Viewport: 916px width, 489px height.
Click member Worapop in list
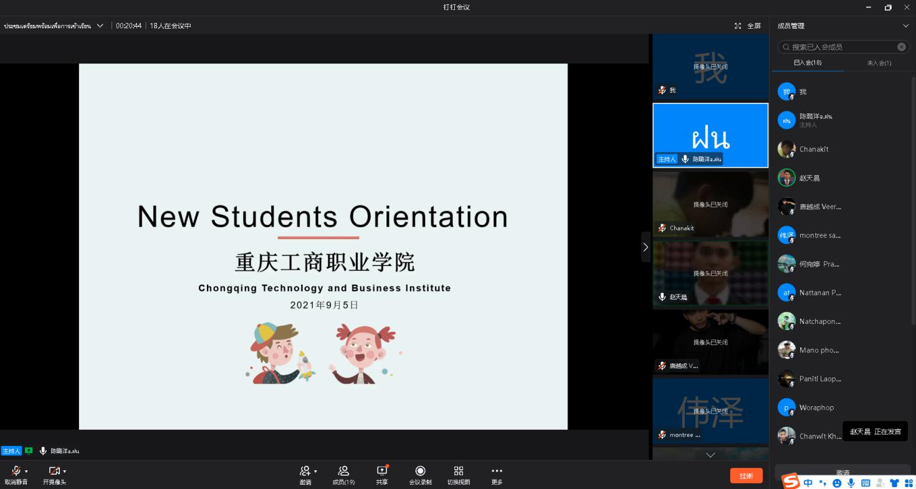tap(841, 407)
